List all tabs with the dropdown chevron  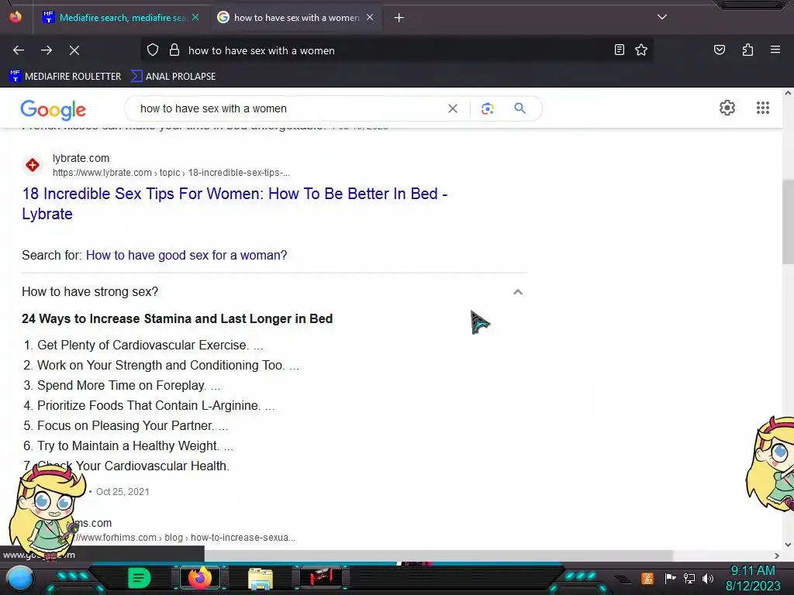point(662,17)
